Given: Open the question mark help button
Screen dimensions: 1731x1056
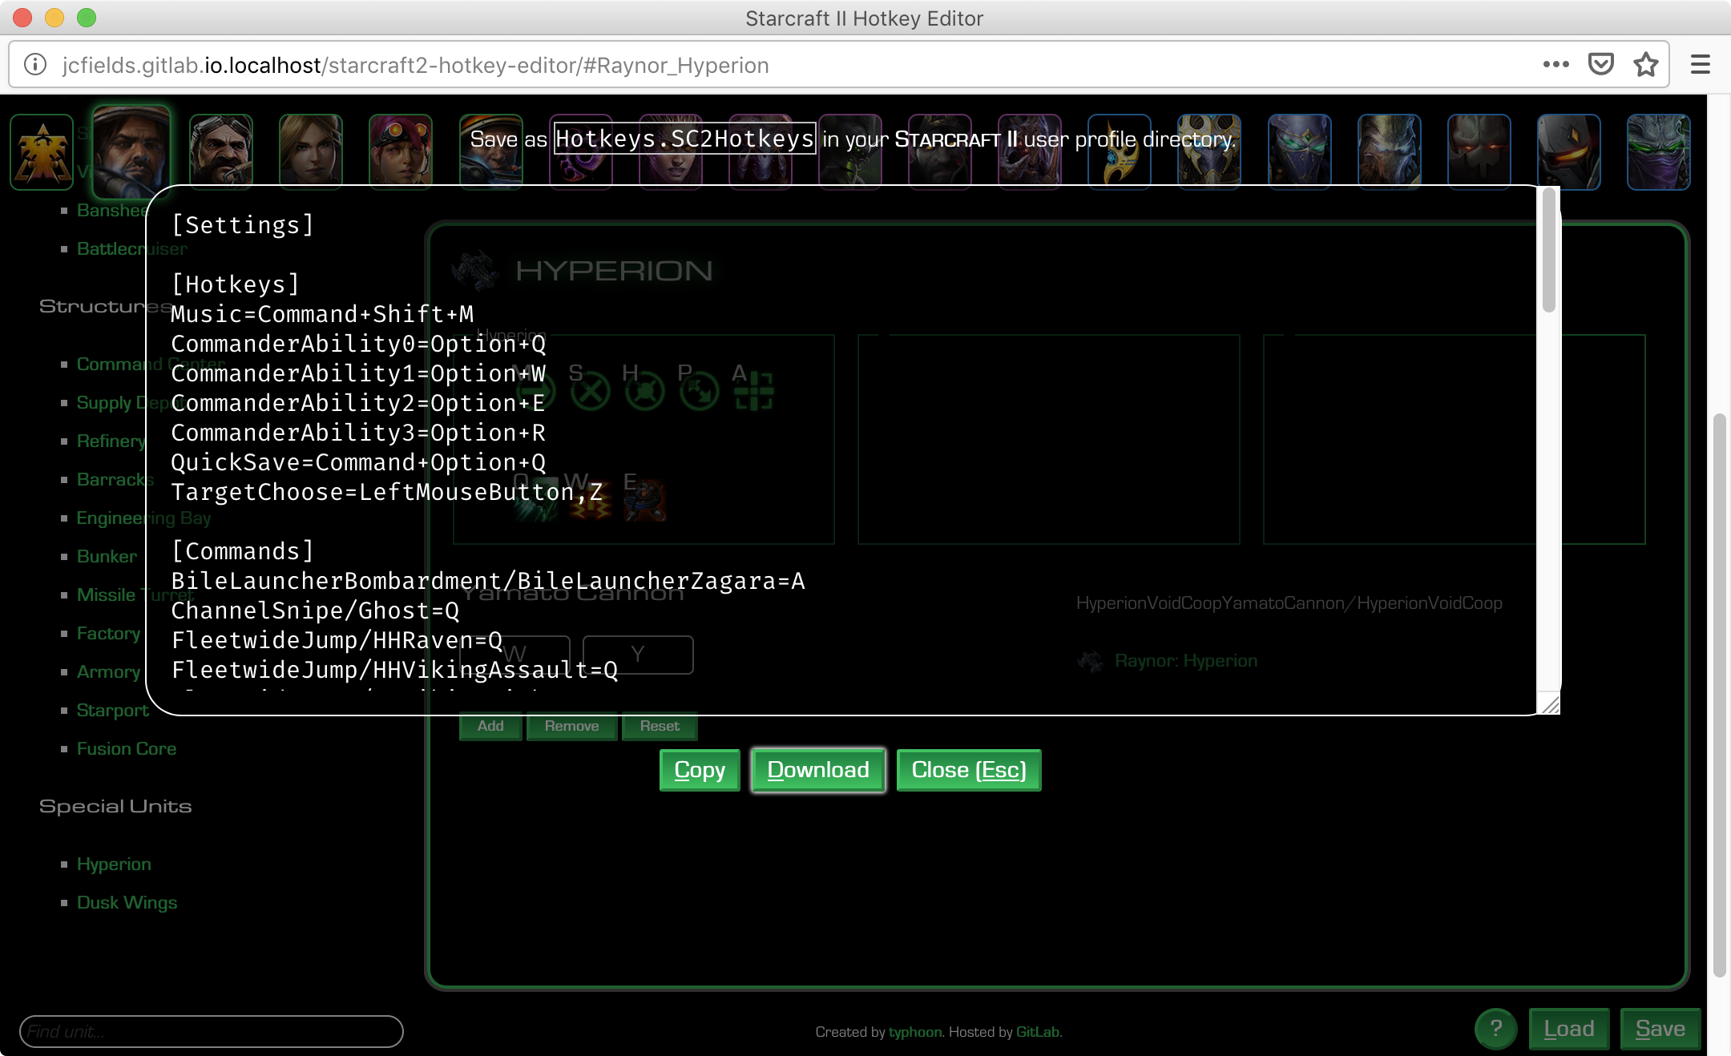Looking at the screenshot, I should click(1495, 1029).
